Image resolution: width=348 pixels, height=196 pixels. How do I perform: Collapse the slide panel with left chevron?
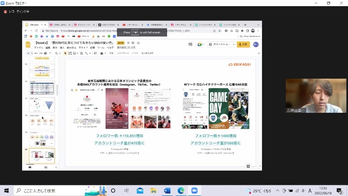56,167
